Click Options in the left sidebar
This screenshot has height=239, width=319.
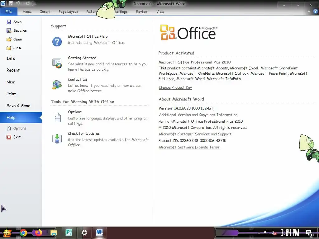(17, 128)
